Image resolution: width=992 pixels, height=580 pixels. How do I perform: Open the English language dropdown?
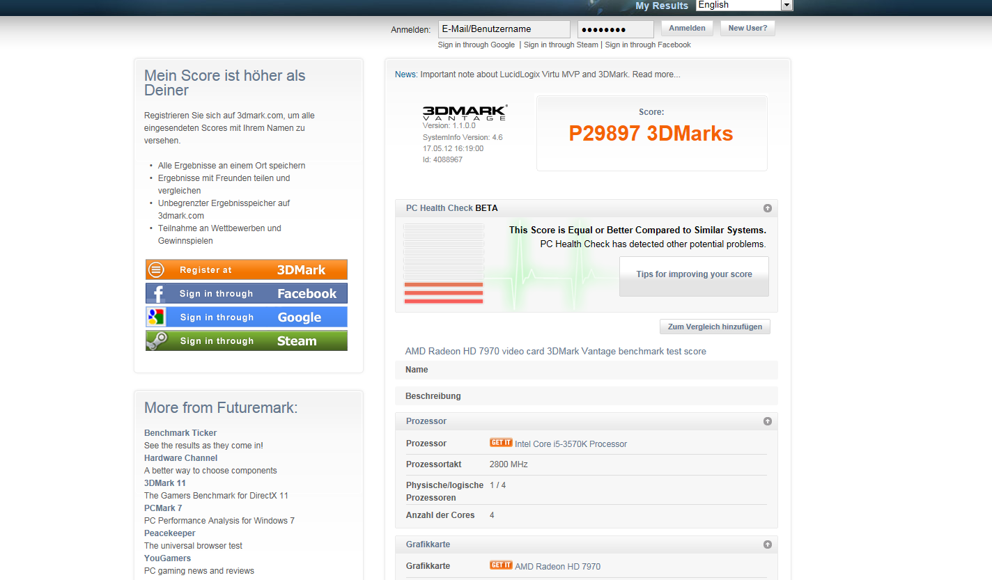744,5
